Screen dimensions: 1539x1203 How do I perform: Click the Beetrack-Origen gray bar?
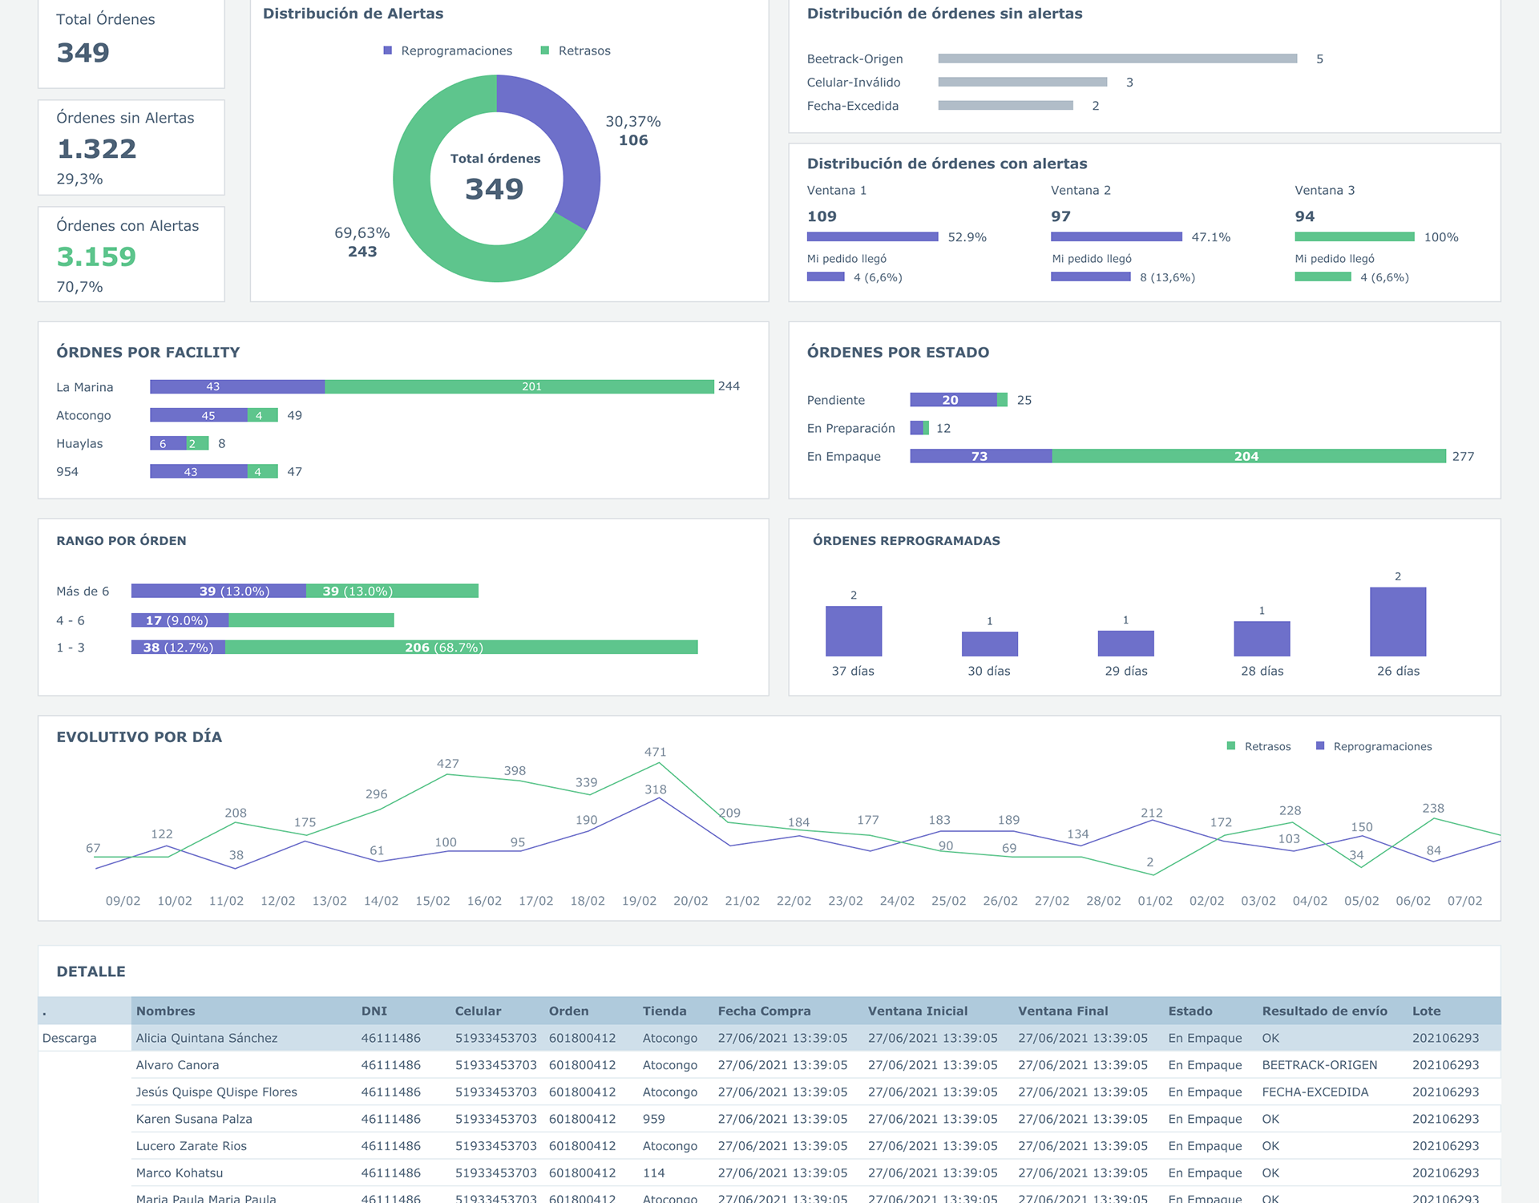pos(1117,59)
